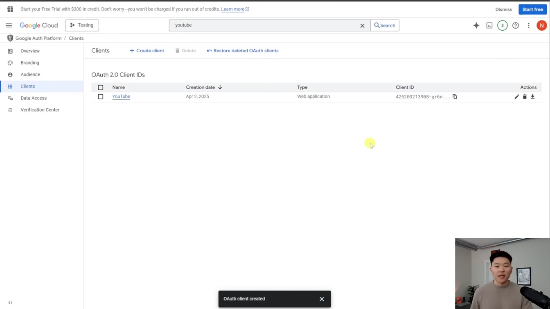Viewport: 550px width, 309px height.
Task: Click the Google Cloud logo
Action: pyautogui.click(x=39, y=25)
